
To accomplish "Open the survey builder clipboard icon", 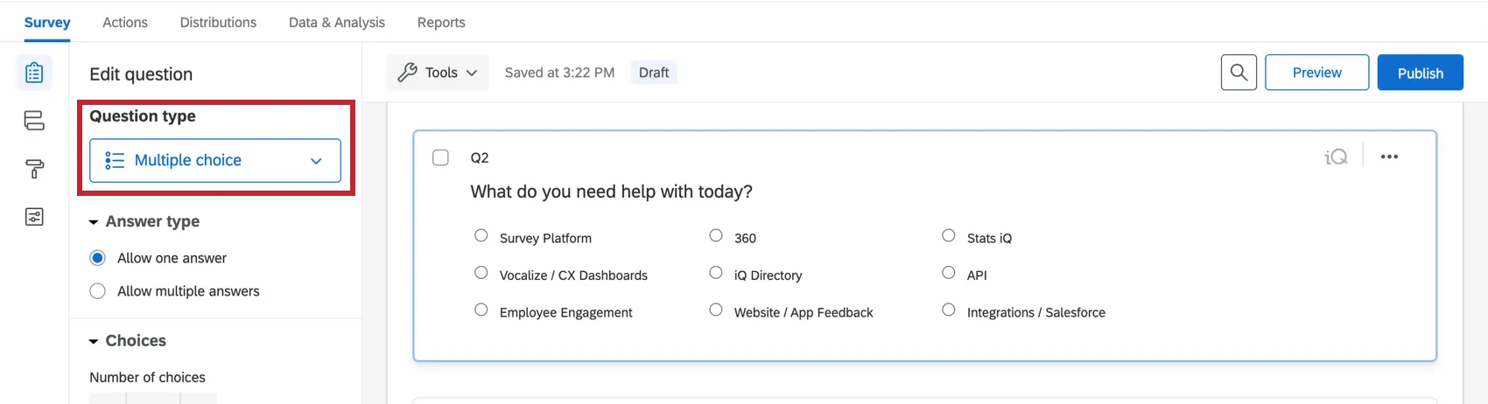I will point(34,73).
